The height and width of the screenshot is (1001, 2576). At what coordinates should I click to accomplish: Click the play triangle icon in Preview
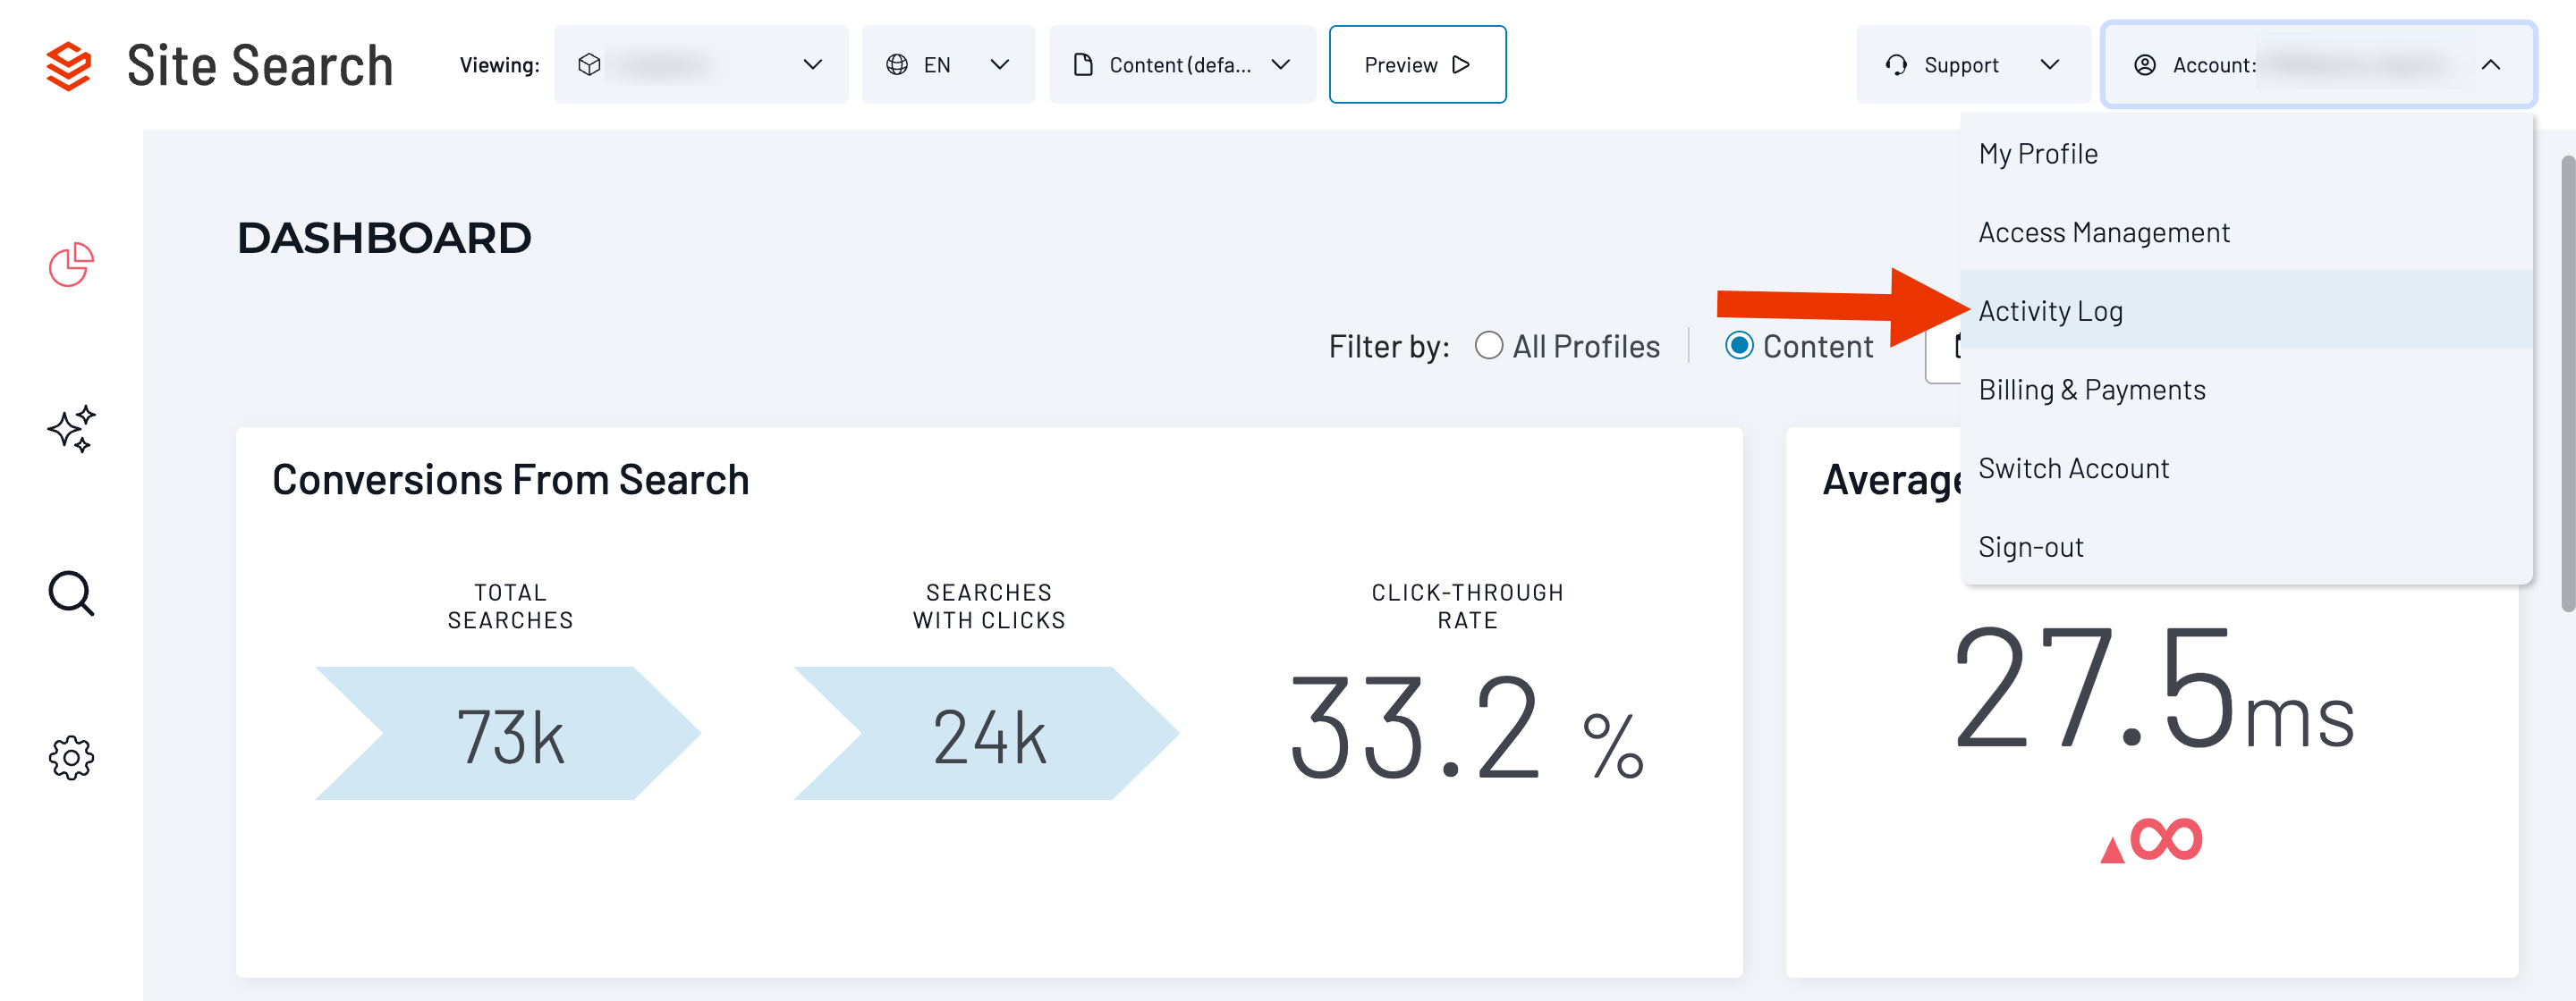(1461, 65)
